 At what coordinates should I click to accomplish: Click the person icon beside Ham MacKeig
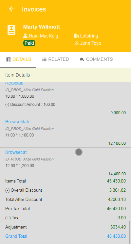coord(25,36)
